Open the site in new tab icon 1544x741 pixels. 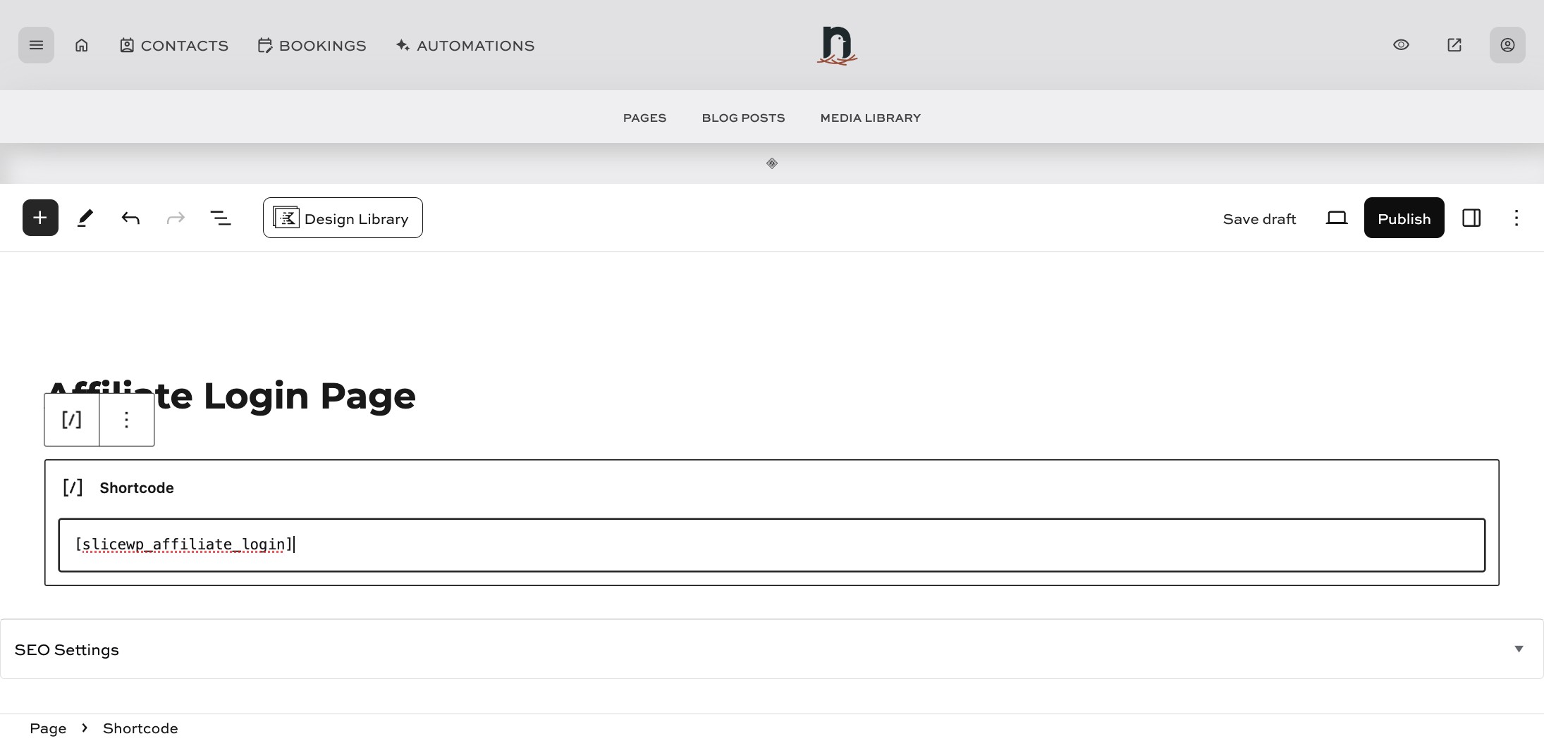tap(1453, 44)
